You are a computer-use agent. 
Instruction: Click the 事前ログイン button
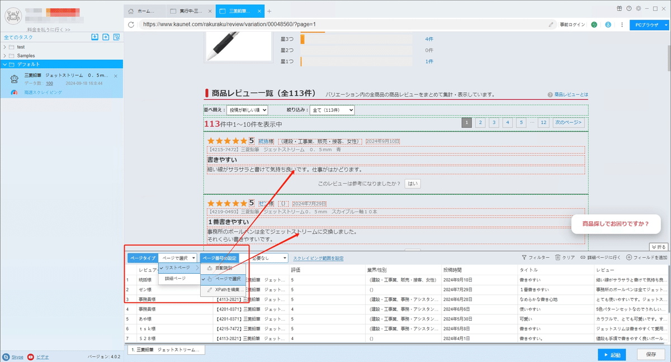[573, 25]
